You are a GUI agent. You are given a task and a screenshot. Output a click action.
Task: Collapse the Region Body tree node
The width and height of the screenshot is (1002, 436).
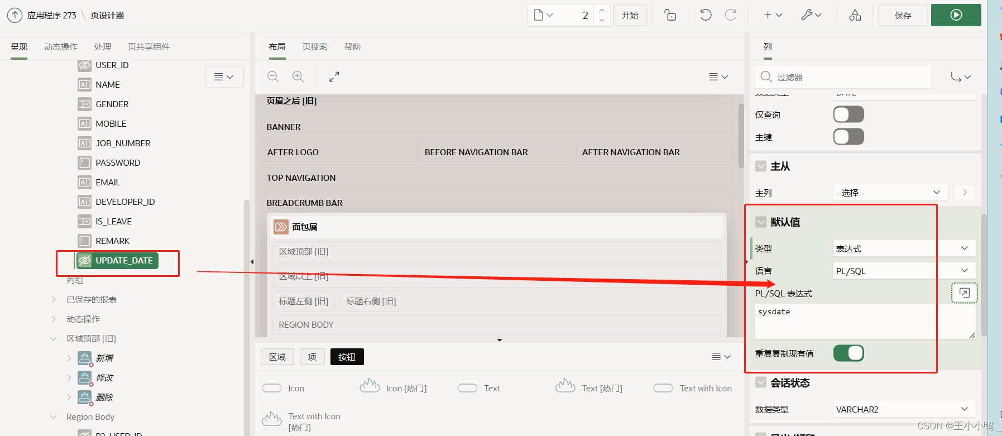point(54,417)
